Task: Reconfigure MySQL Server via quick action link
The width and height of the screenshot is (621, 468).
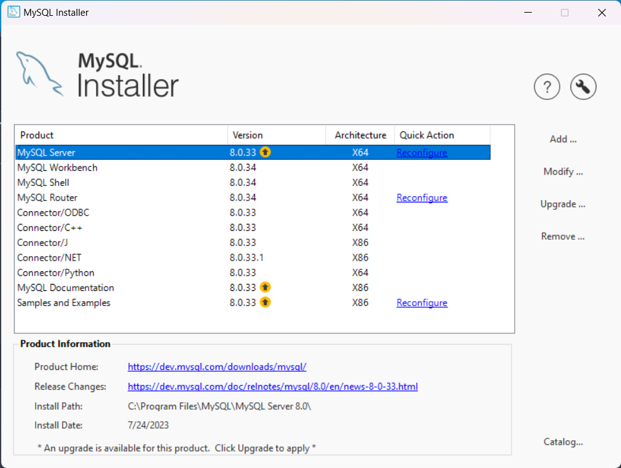Action: [422, 153]
